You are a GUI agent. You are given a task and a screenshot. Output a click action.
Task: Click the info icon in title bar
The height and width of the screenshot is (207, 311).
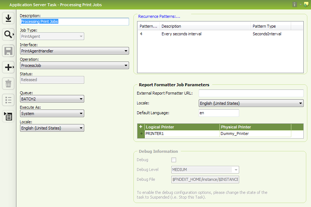click(x=295, y=5)
